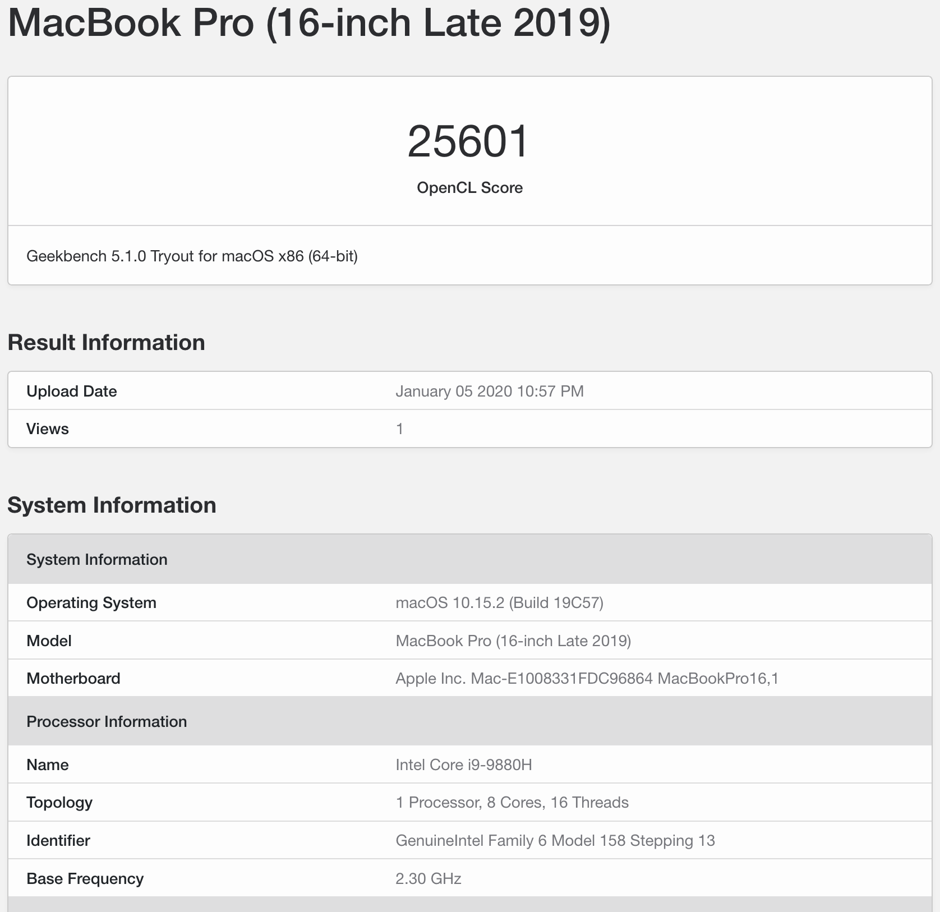Image resolution: width=940 pixels, height=912 pixels.
Task: Select the views count value
Action: 399,429
